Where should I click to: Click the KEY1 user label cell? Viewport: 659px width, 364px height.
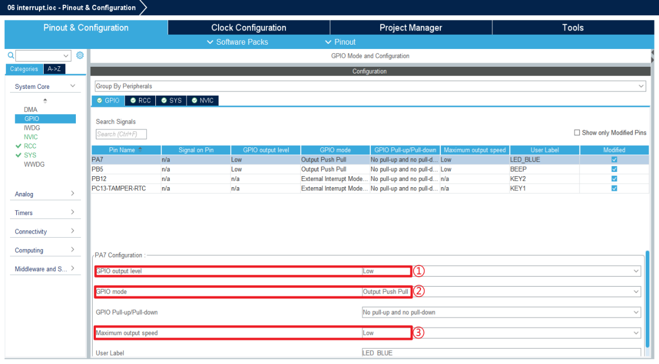tap(544, 188)
